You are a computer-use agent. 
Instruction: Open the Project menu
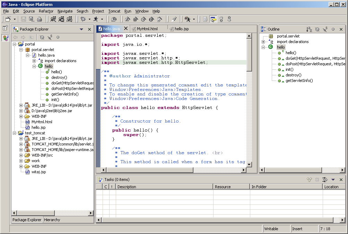point(98,11)
